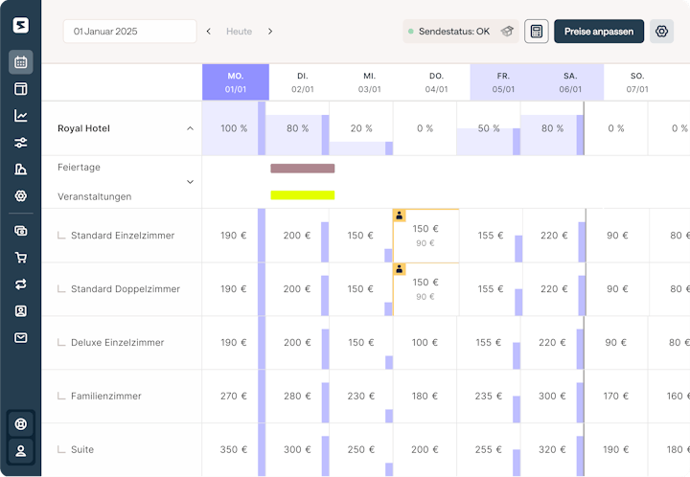Click the app logo in the sidebar
690x477 pixels.
[21, 25]
